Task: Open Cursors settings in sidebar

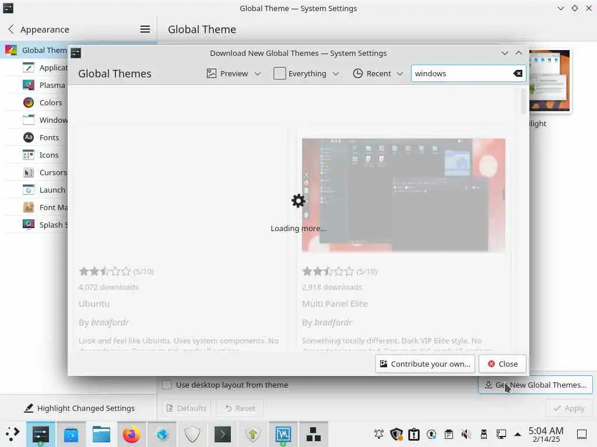Action: tap(45, 172)
